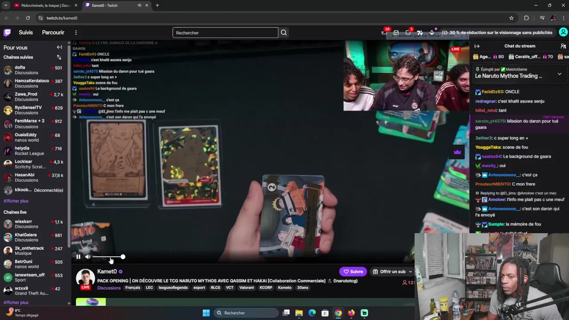Click the search magnifier button
569x320 pixels.
click(x=284, y=32)
